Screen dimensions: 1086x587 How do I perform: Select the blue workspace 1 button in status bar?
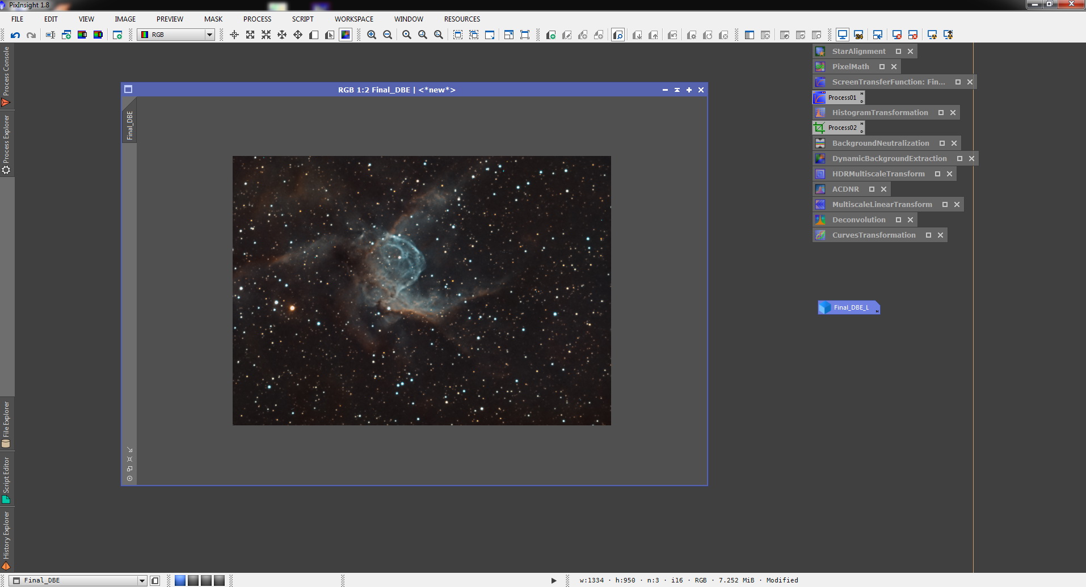click(180, 580)
